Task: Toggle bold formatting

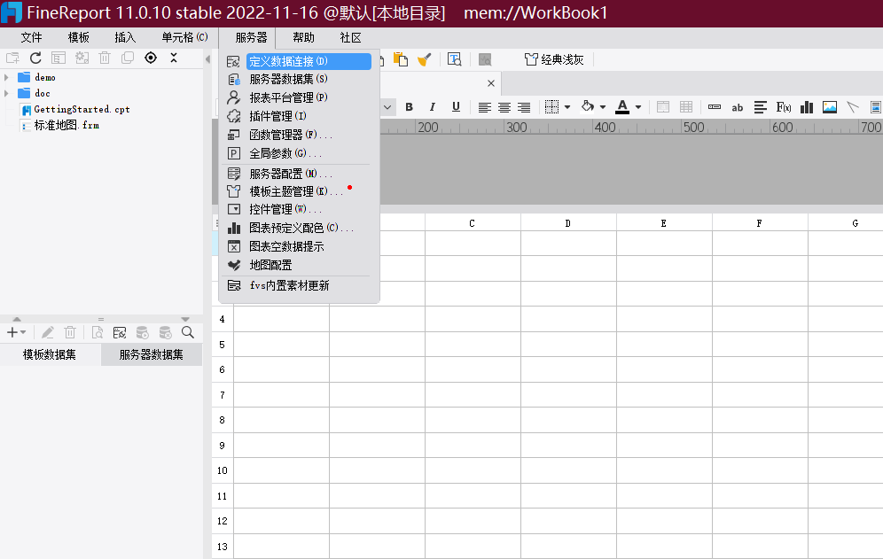Action: click(x=409, y=107)
